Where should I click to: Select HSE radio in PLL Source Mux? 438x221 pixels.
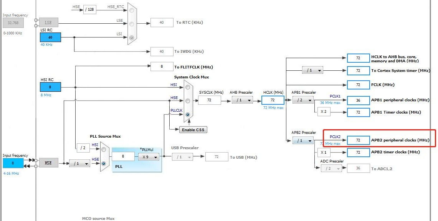[104, 163]
